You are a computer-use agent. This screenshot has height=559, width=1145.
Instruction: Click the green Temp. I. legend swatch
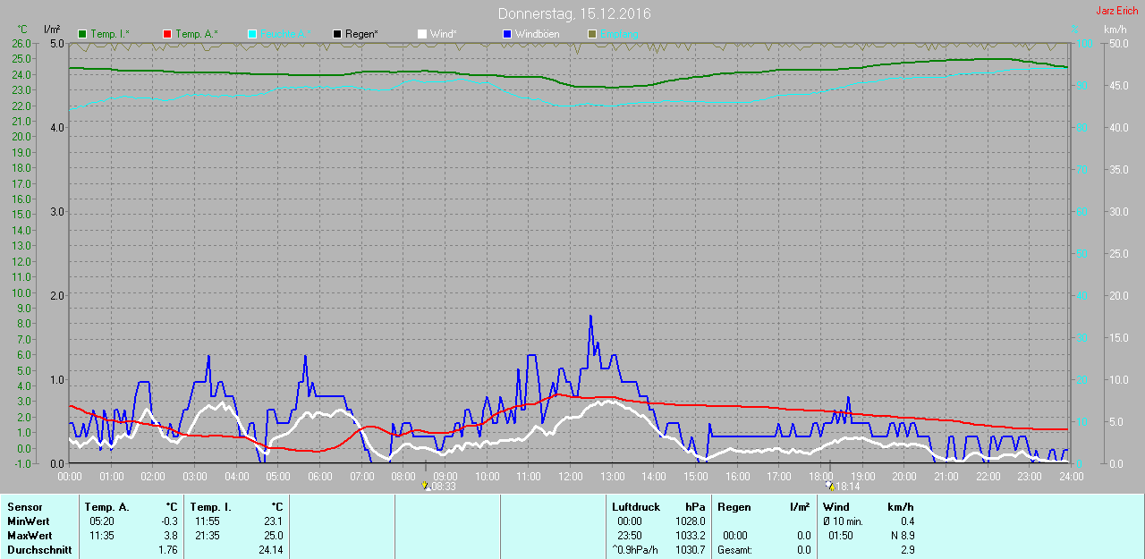point(83,34)
